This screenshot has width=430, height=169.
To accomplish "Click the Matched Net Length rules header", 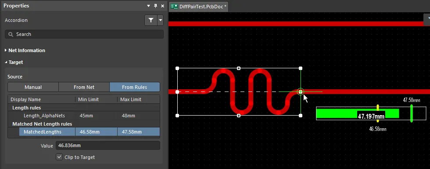I will 42,124.
